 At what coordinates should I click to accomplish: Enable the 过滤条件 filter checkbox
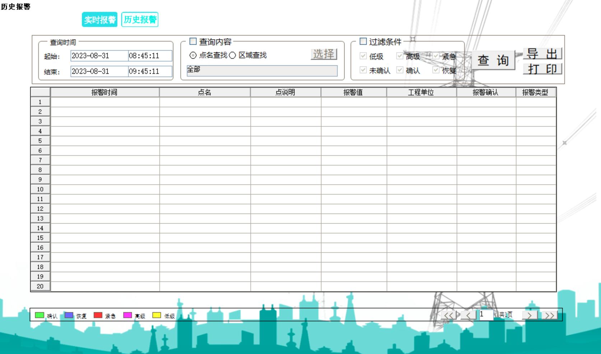pyautogui.click(x=363, y=41)
